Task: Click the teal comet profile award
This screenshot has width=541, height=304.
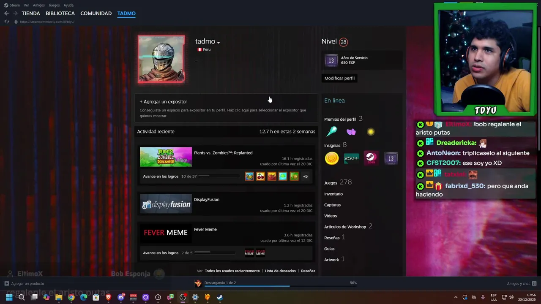Action: click(x=332, y=132)
